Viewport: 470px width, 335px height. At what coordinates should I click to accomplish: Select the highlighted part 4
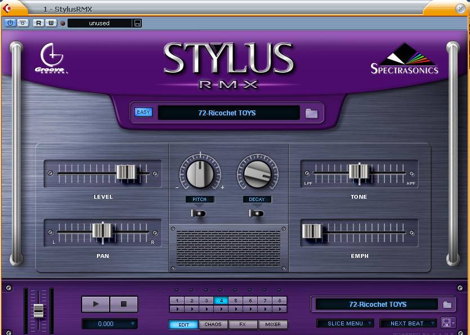coord(221,301)
